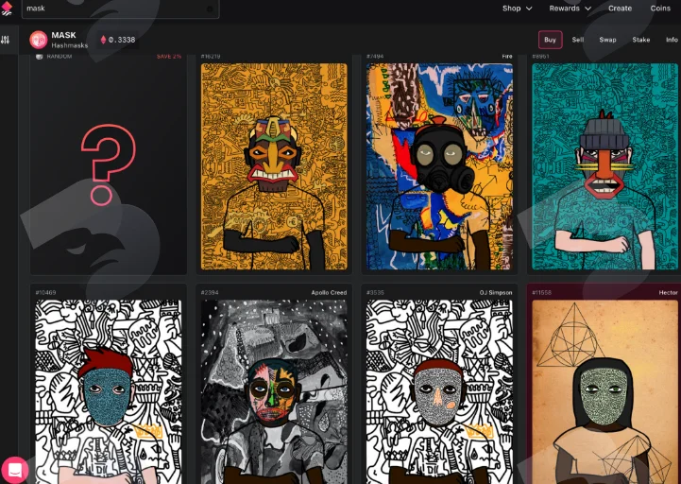
Task: Click the magnifier icon in the search box
Action: point(210,9)
